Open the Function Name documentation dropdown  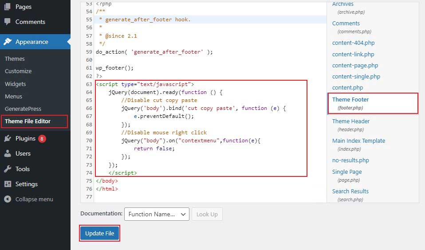coord(157,214)
